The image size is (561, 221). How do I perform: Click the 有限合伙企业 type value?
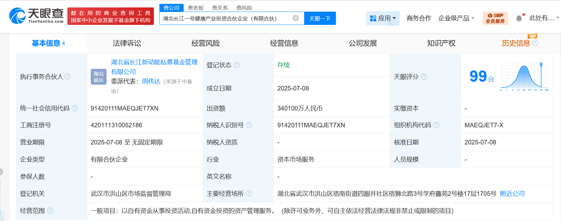click(109, 159)
